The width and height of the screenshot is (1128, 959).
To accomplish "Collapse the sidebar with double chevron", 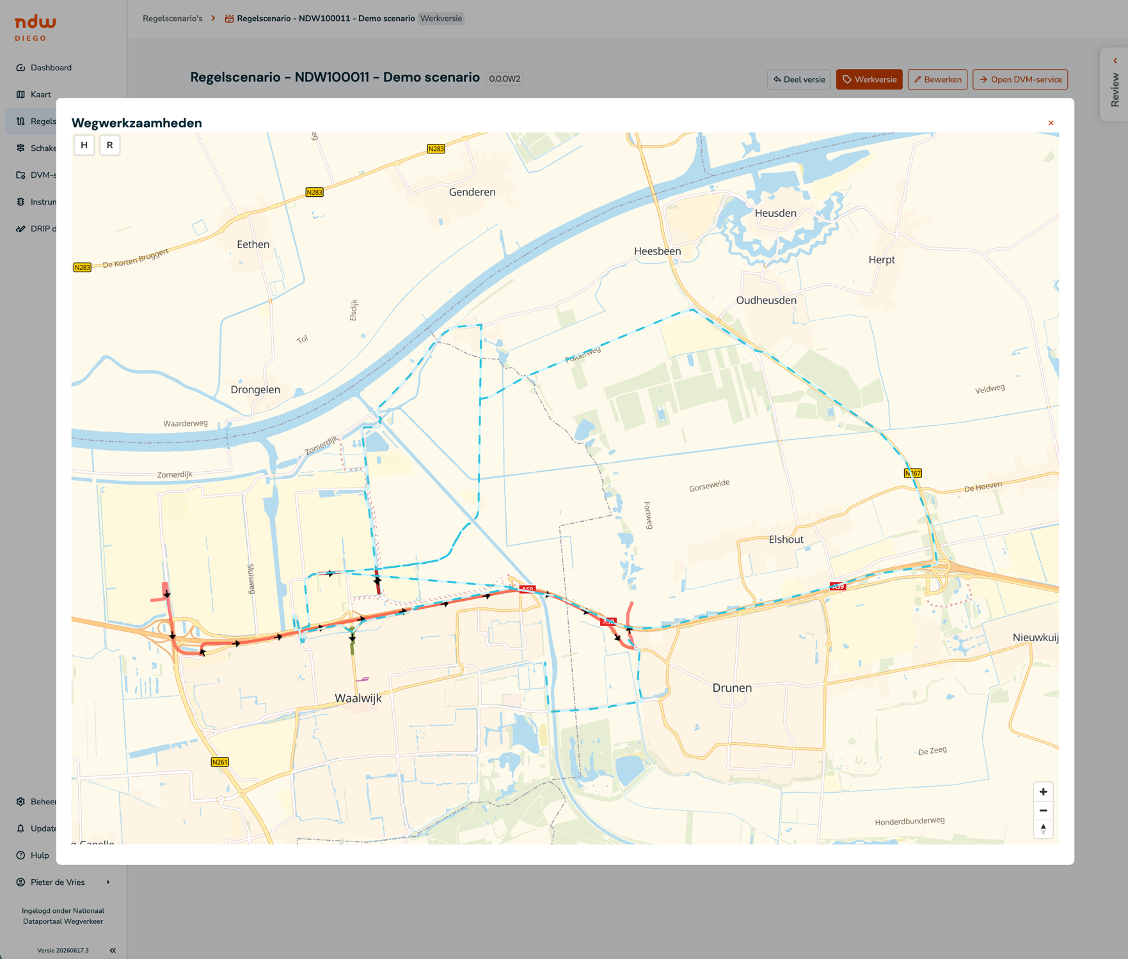I will click(x=113, y=951).
